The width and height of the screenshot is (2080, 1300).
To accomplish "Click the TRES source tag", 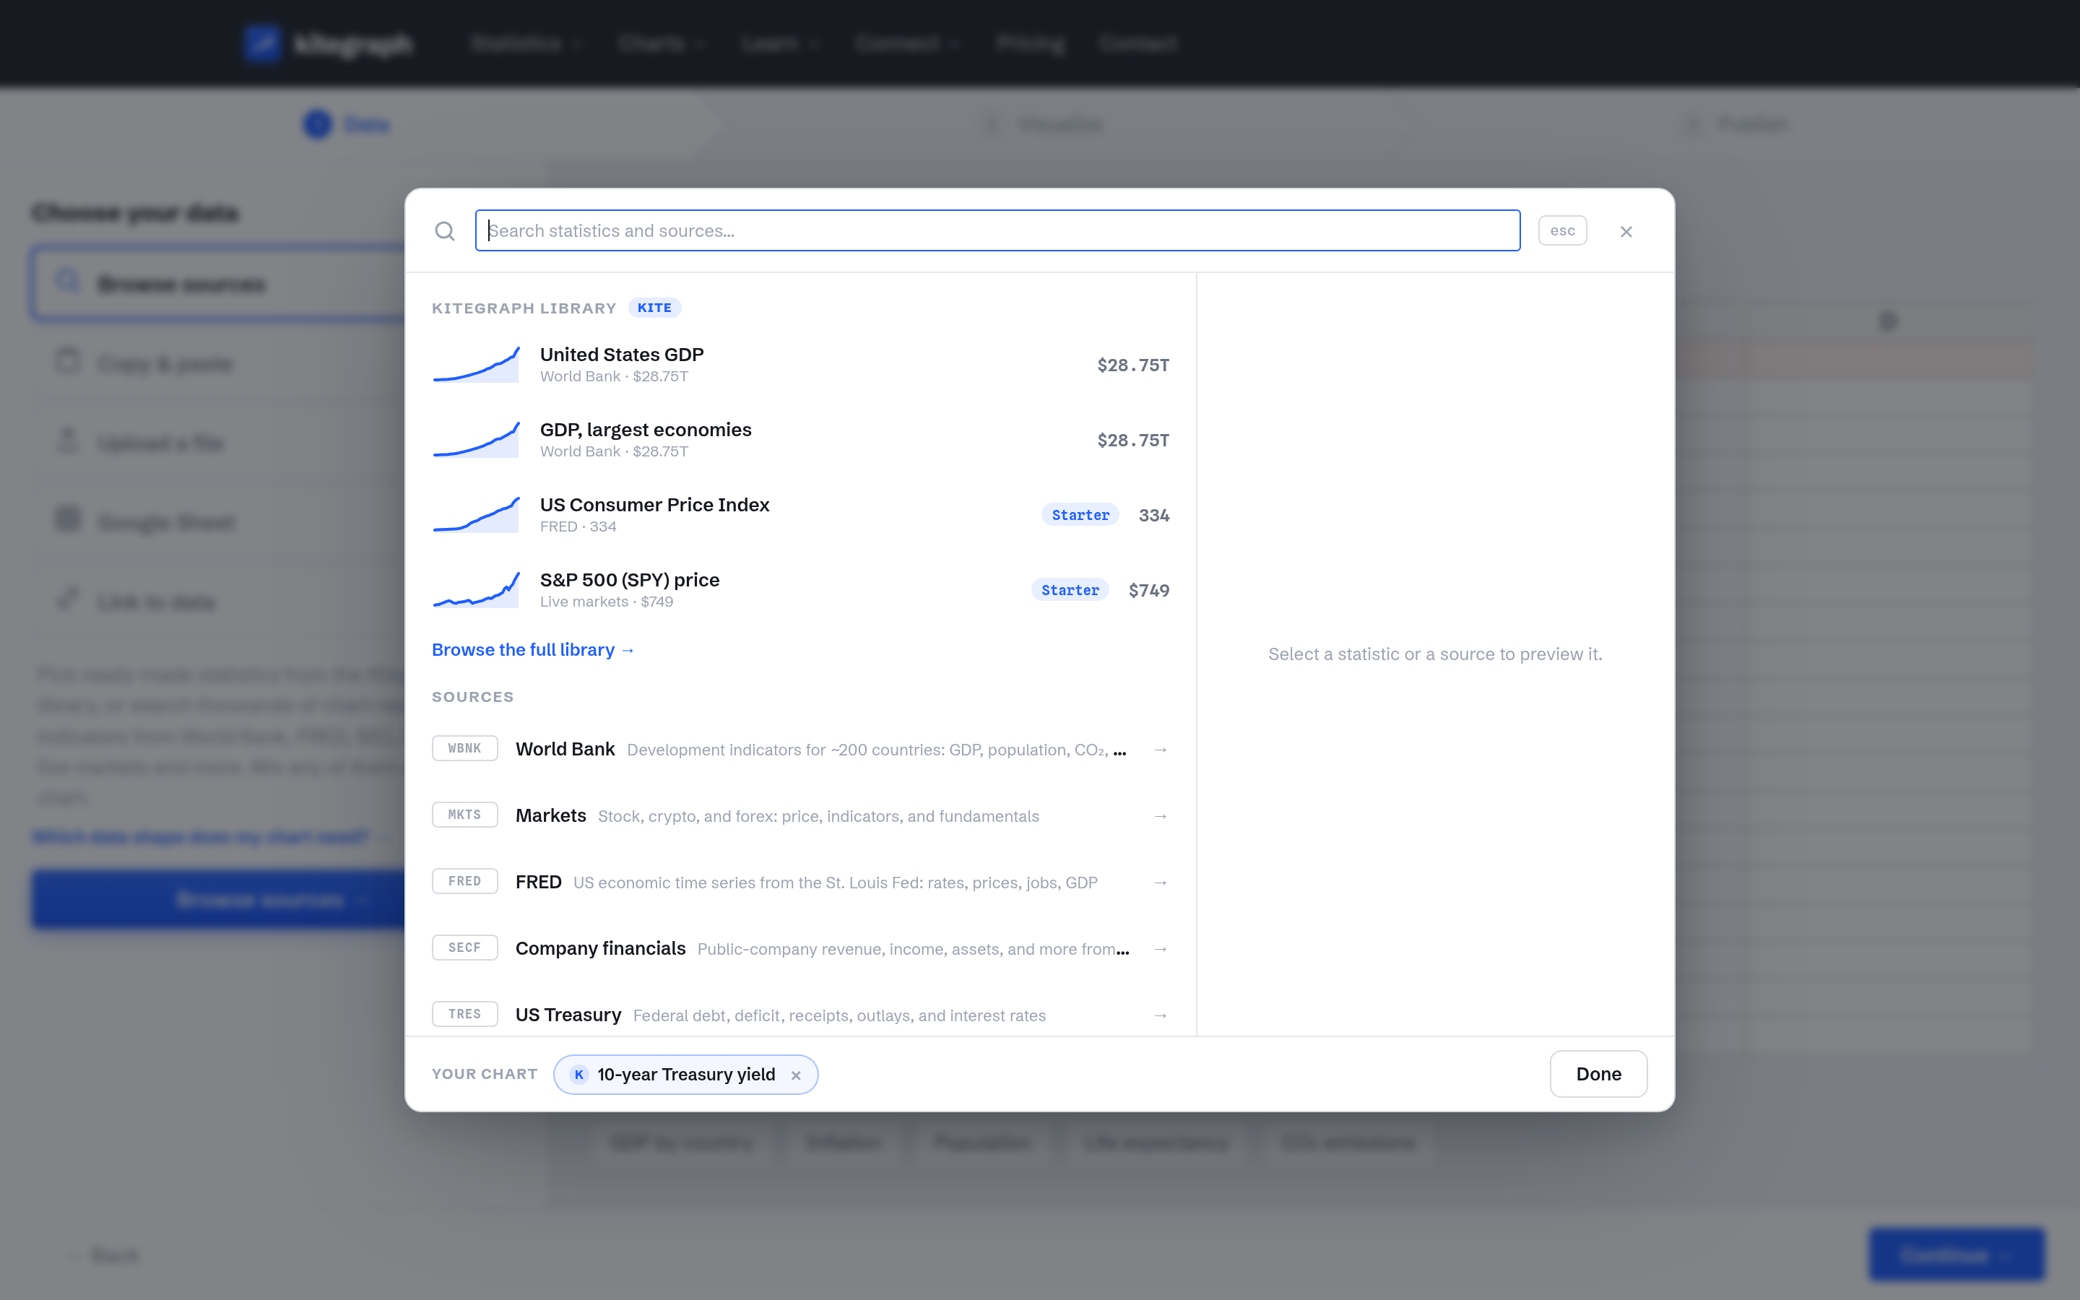I will coord(464,1014).
